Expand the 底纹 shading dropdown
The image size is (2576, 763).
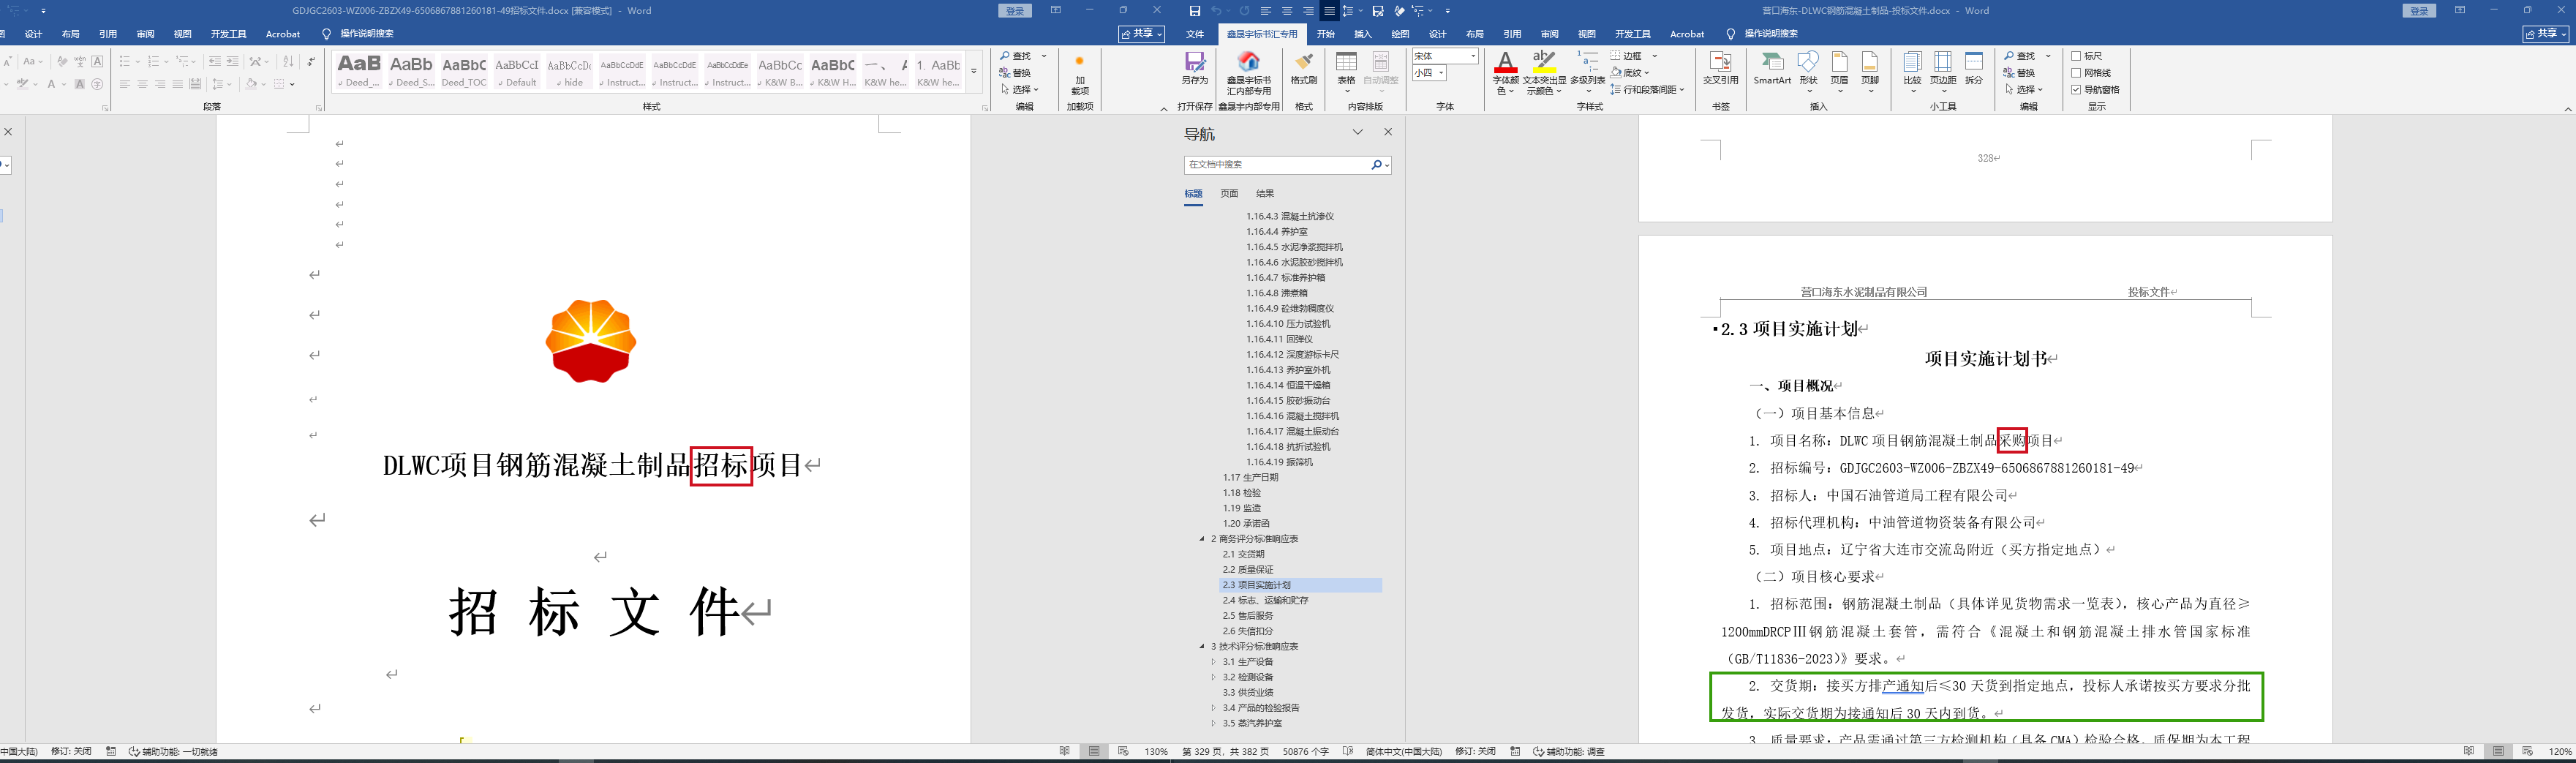tap(1646, 73)
